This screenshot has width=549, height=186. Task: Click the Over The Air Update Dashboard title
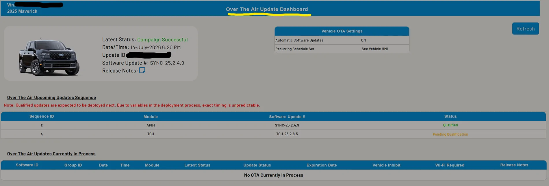coord(267,9)
